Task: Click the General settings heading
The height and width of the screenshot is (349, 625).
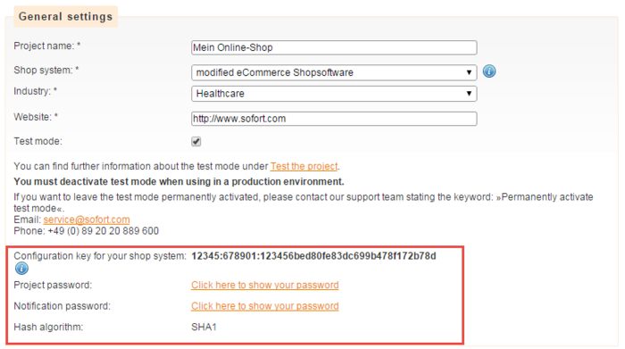Action: pyautogui.click(x=66, y=17)
